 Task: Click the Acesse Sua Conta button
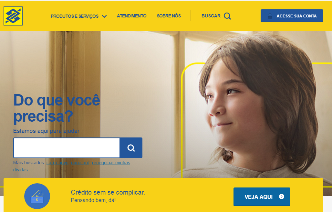click(x=292, y=16)
